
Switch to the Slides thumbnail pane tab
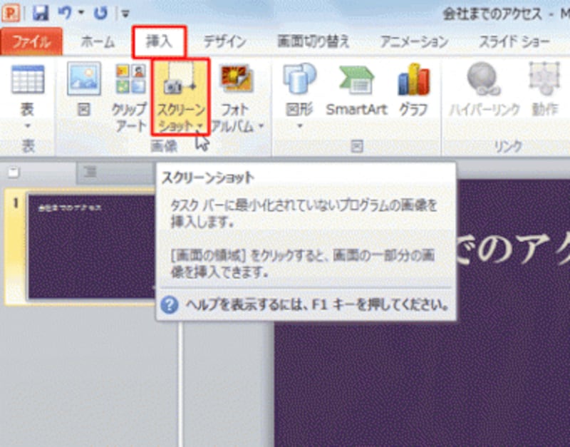pos(14,173)
